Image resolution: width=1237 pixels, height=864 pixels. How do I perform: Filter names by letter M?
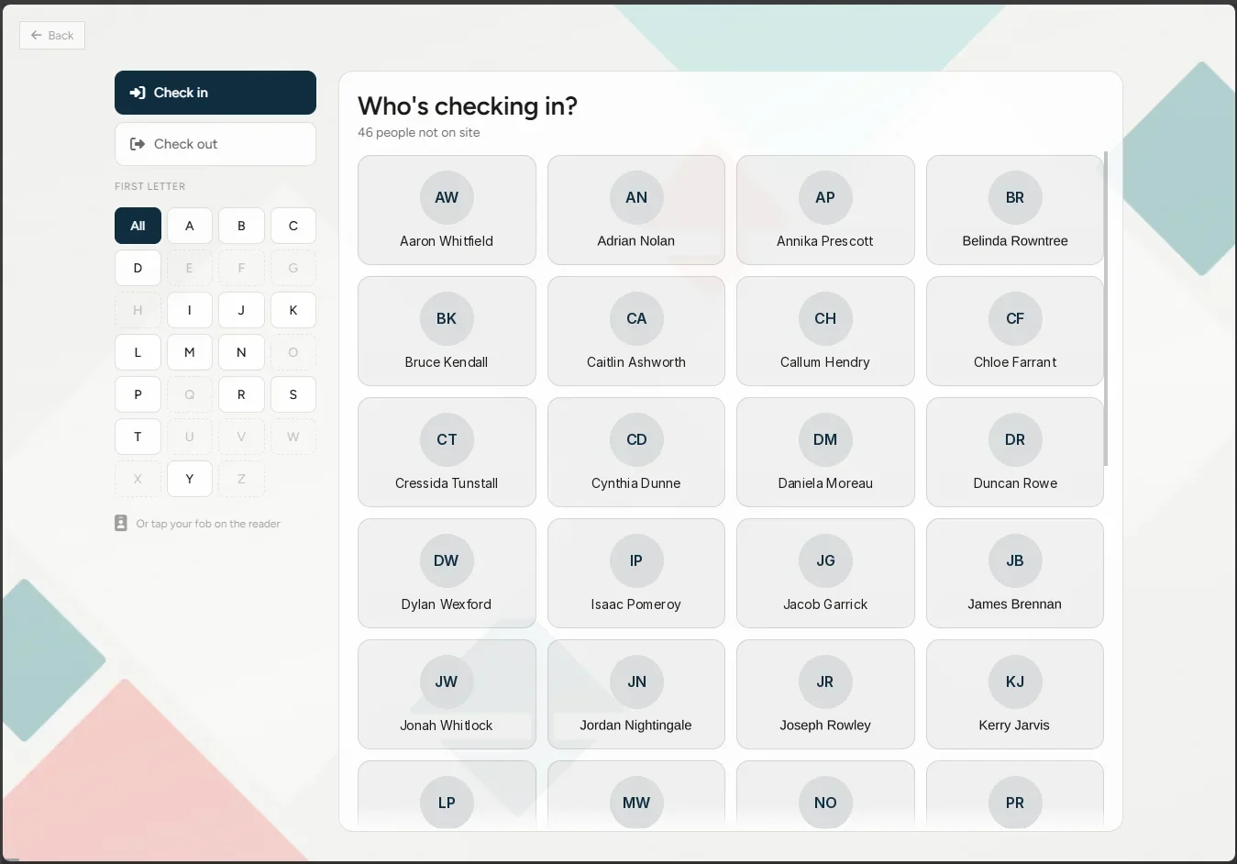click(190, 352)
